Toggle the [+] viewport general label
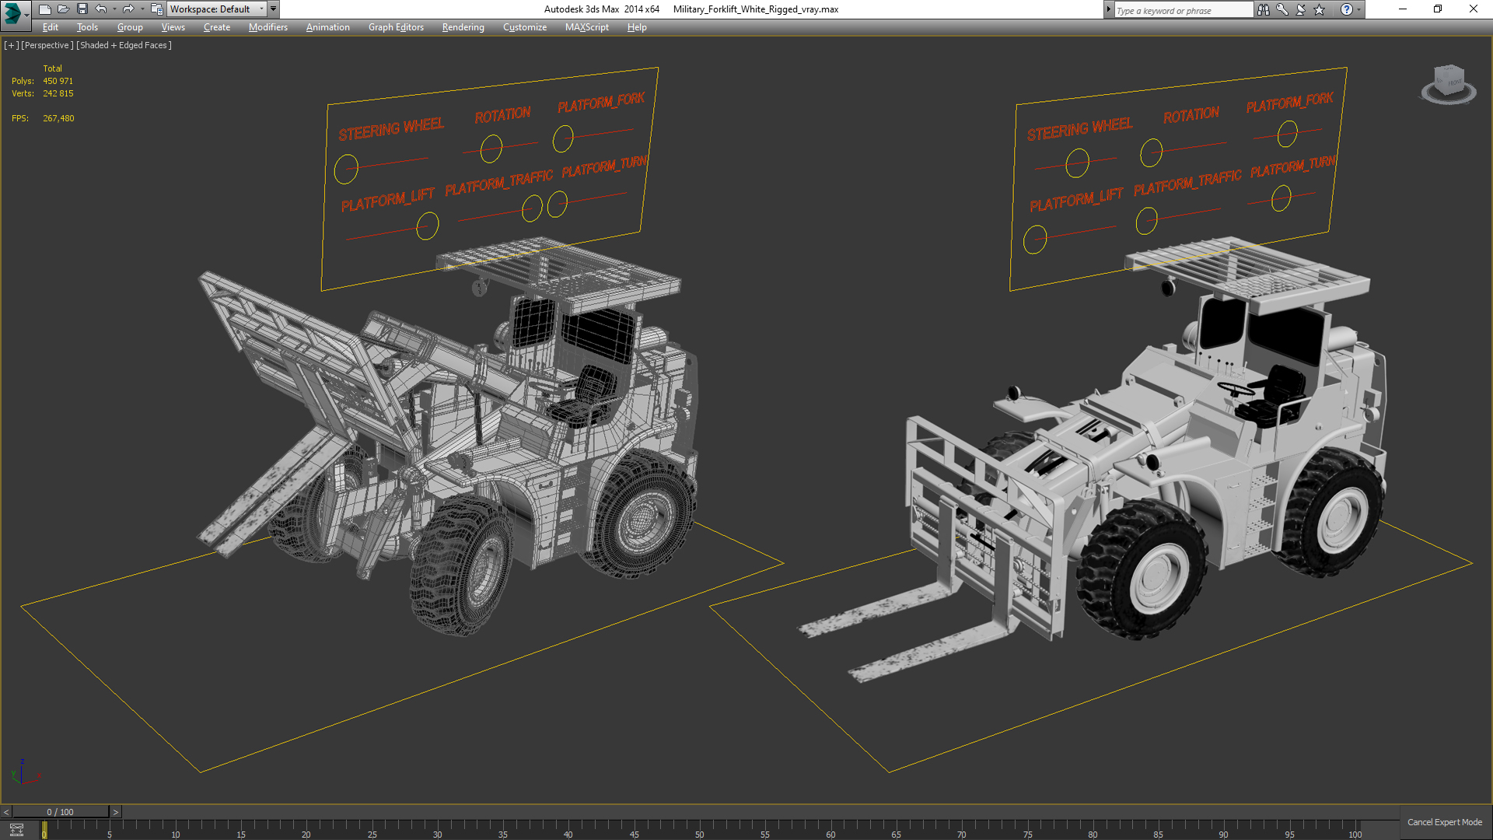1493x840 pixels. 11,45
